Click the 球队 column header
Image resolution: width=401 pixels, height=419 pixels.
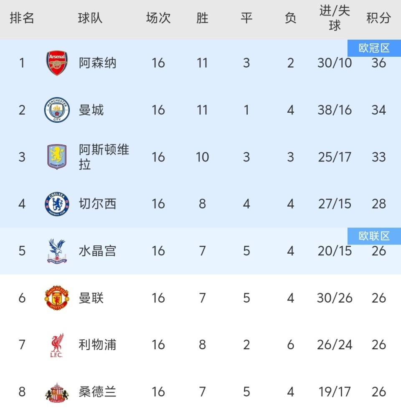[x=90, y=18]
